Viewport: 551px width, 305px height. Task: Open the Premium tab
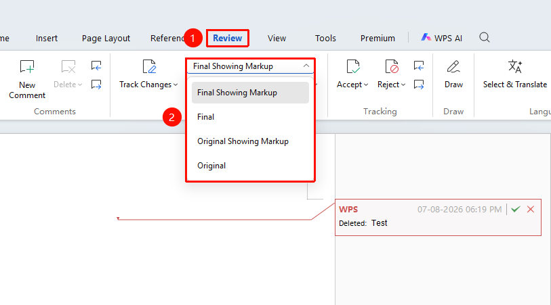[377, 39]
